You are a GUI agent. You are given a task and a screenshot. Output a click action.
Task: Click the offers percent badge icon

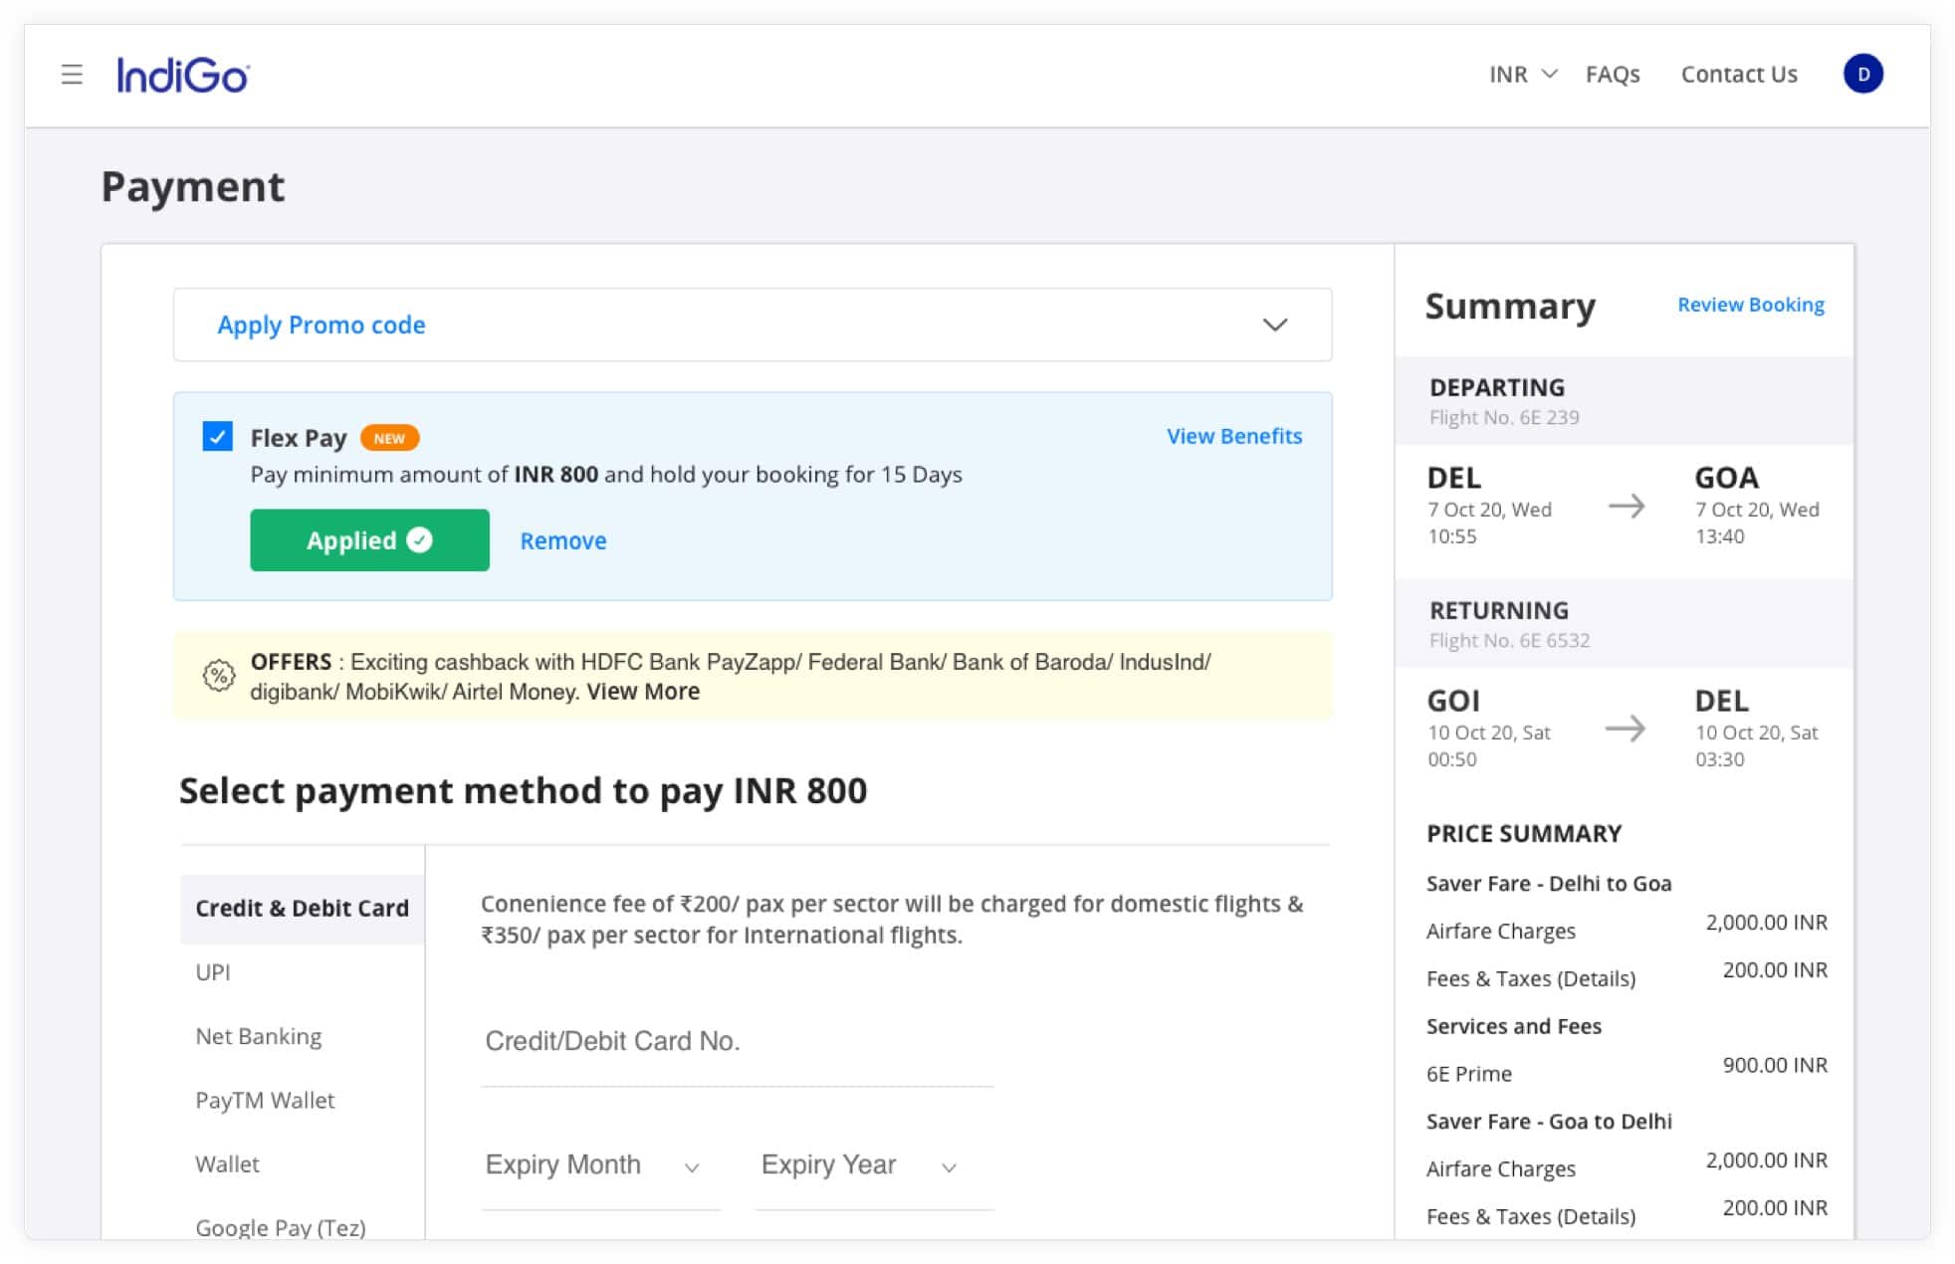[x=218, y=676]
